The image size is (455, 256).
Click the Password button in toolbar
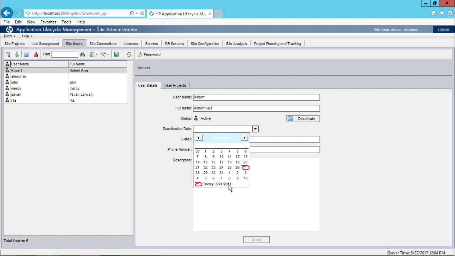tap(149, 54)
